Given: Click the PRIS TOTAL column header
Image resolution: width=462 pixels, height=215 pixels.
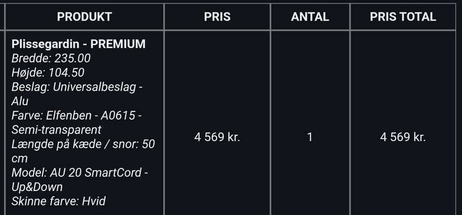Looking at the screenshot, I should [x=403, y=17].
